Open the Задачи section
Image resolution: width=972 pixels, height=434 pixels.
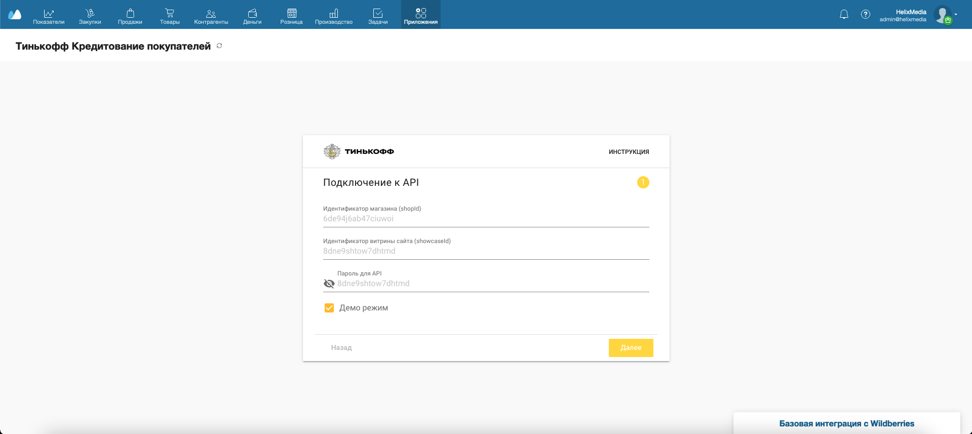tap(378, 16)
